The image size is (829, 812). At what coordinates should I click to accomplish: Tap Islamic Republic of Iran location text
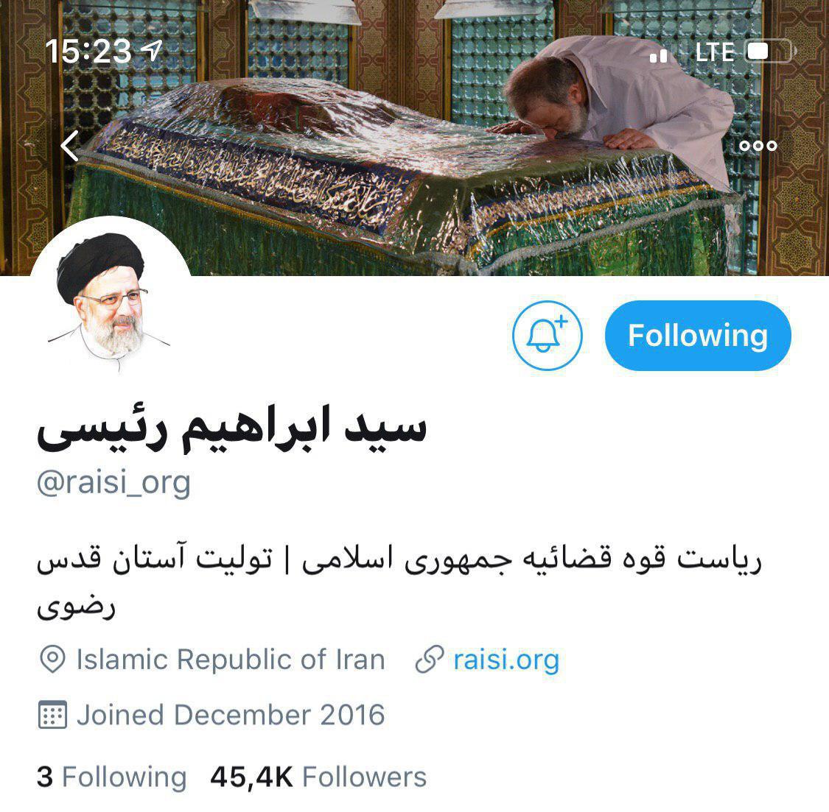tap(231, 660)
